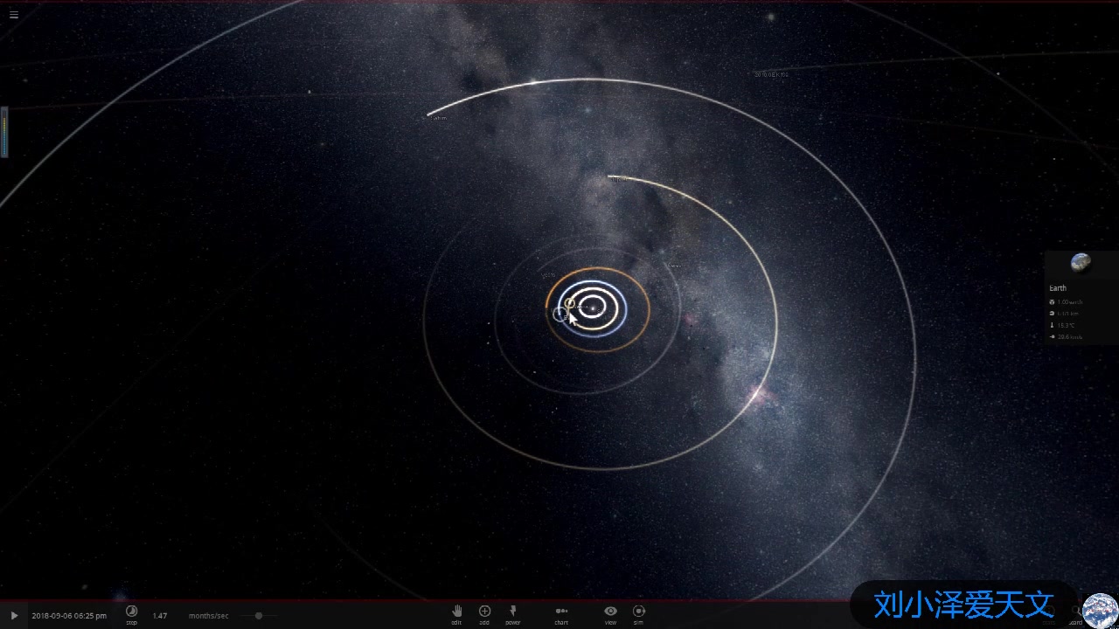The width and height of the screenshot is (1119, 629).
Task: Click the simulation date 2018-09-06
Action: pos(69,616)
